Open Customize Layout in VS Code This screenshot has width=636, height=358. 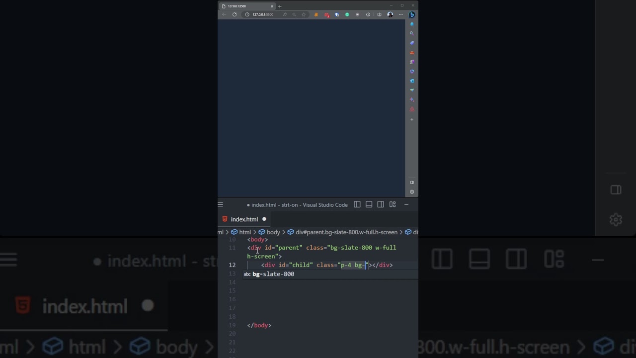coord(393,204)
